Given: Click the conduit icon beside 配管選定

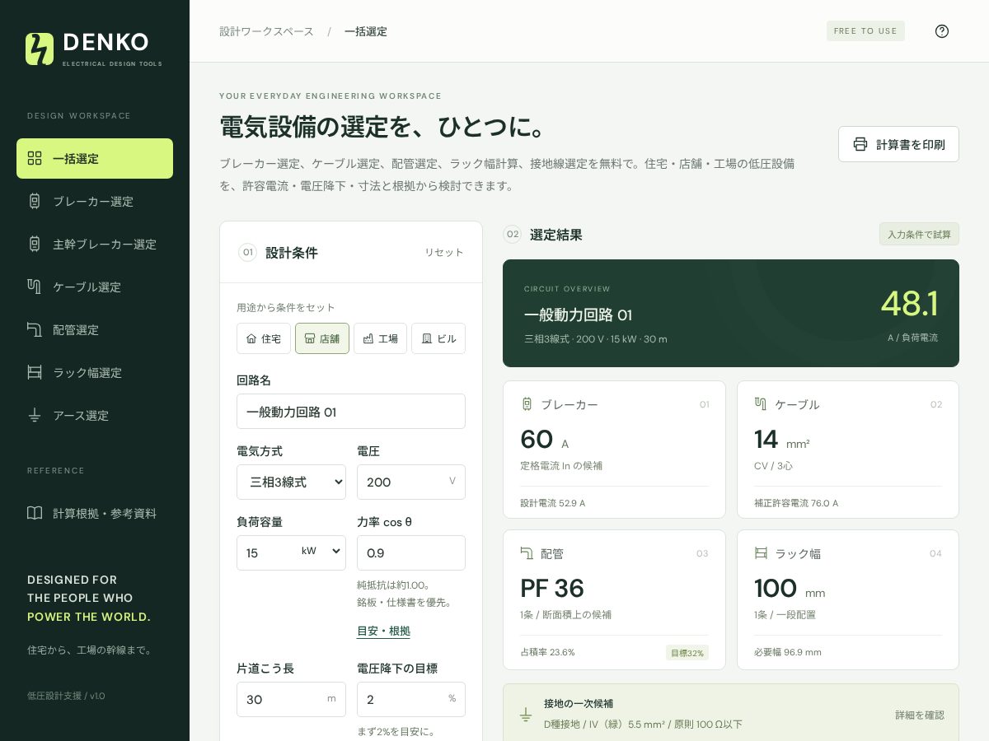Looking at the screenshot, I should point(35,329).
